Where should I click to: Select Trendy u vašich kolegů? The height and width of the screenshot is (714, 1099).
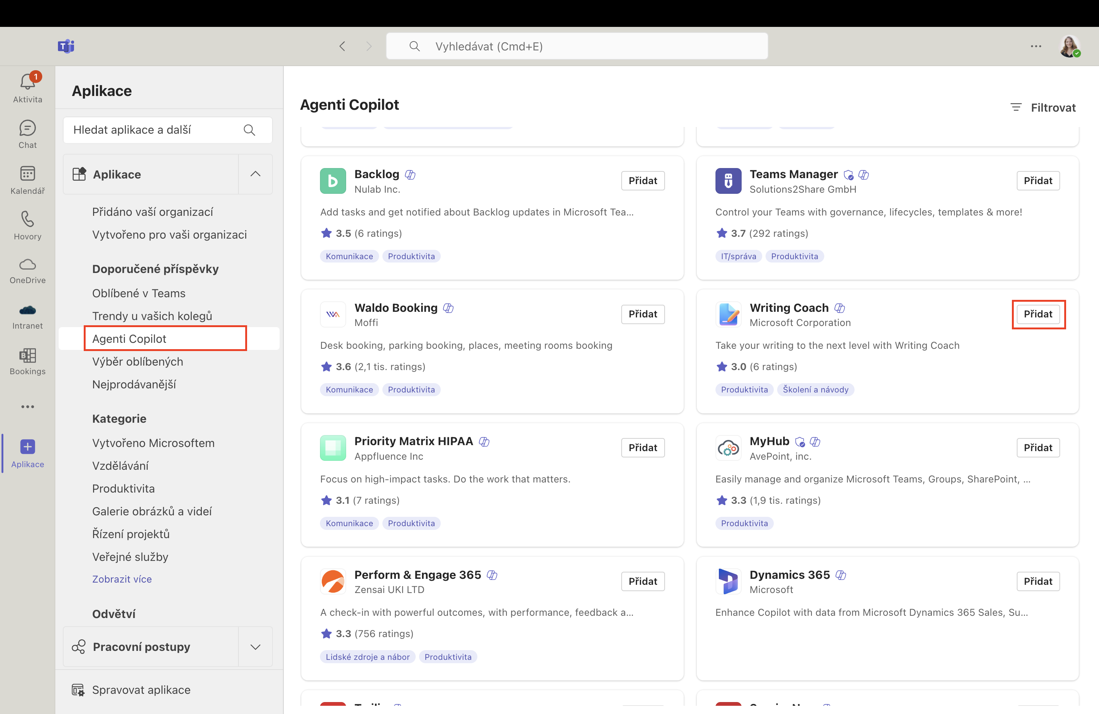tap(152, 316)
